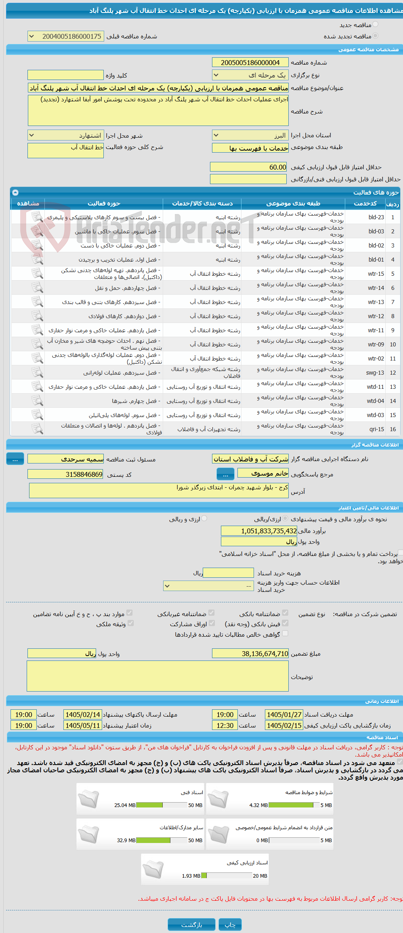
Task: Open view icon for row wtd-04
Action: coord(37,401)
